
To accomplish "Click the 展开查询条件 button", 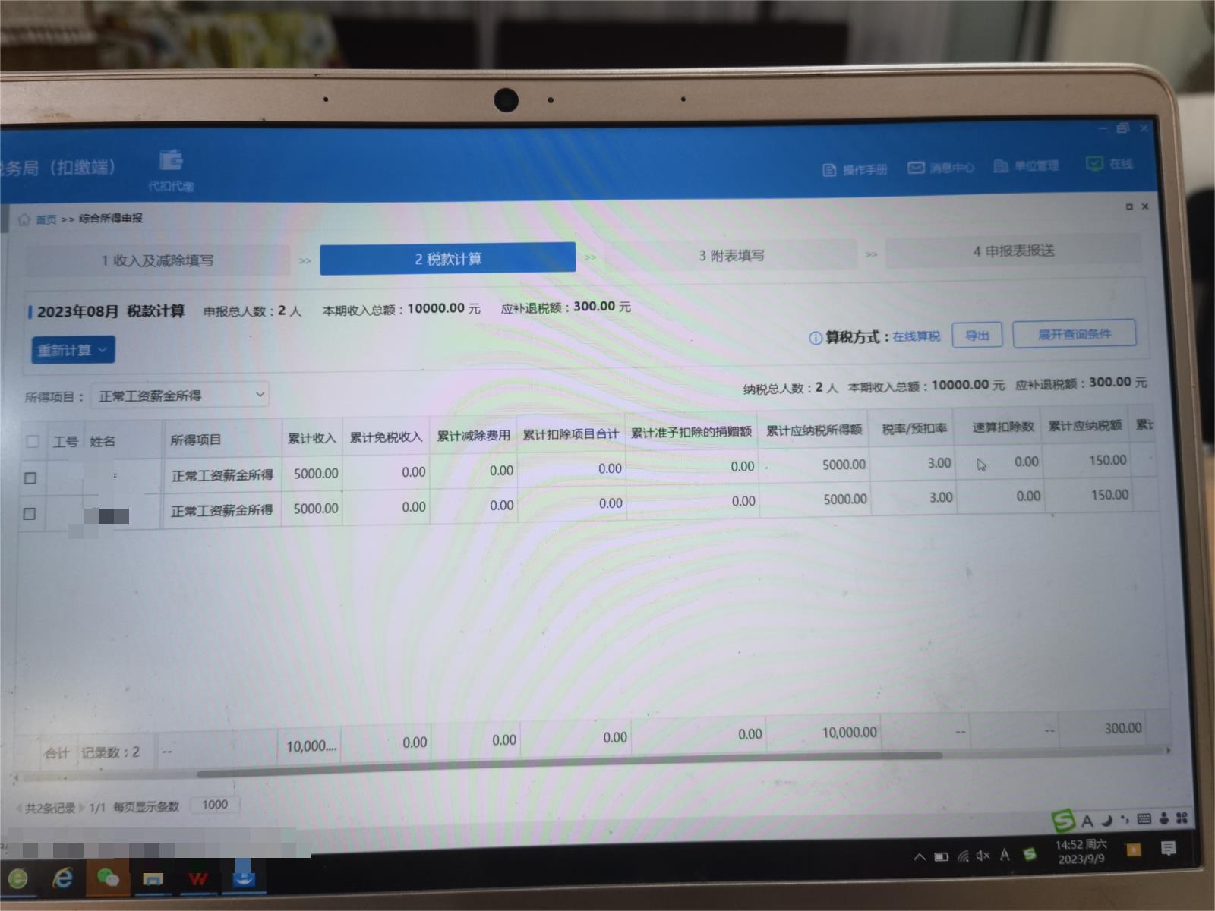I will coord(1074,334).
